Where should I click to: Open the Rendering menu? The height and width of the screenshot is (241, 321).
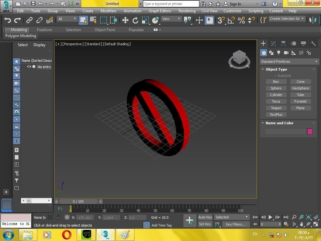[187, 11]
